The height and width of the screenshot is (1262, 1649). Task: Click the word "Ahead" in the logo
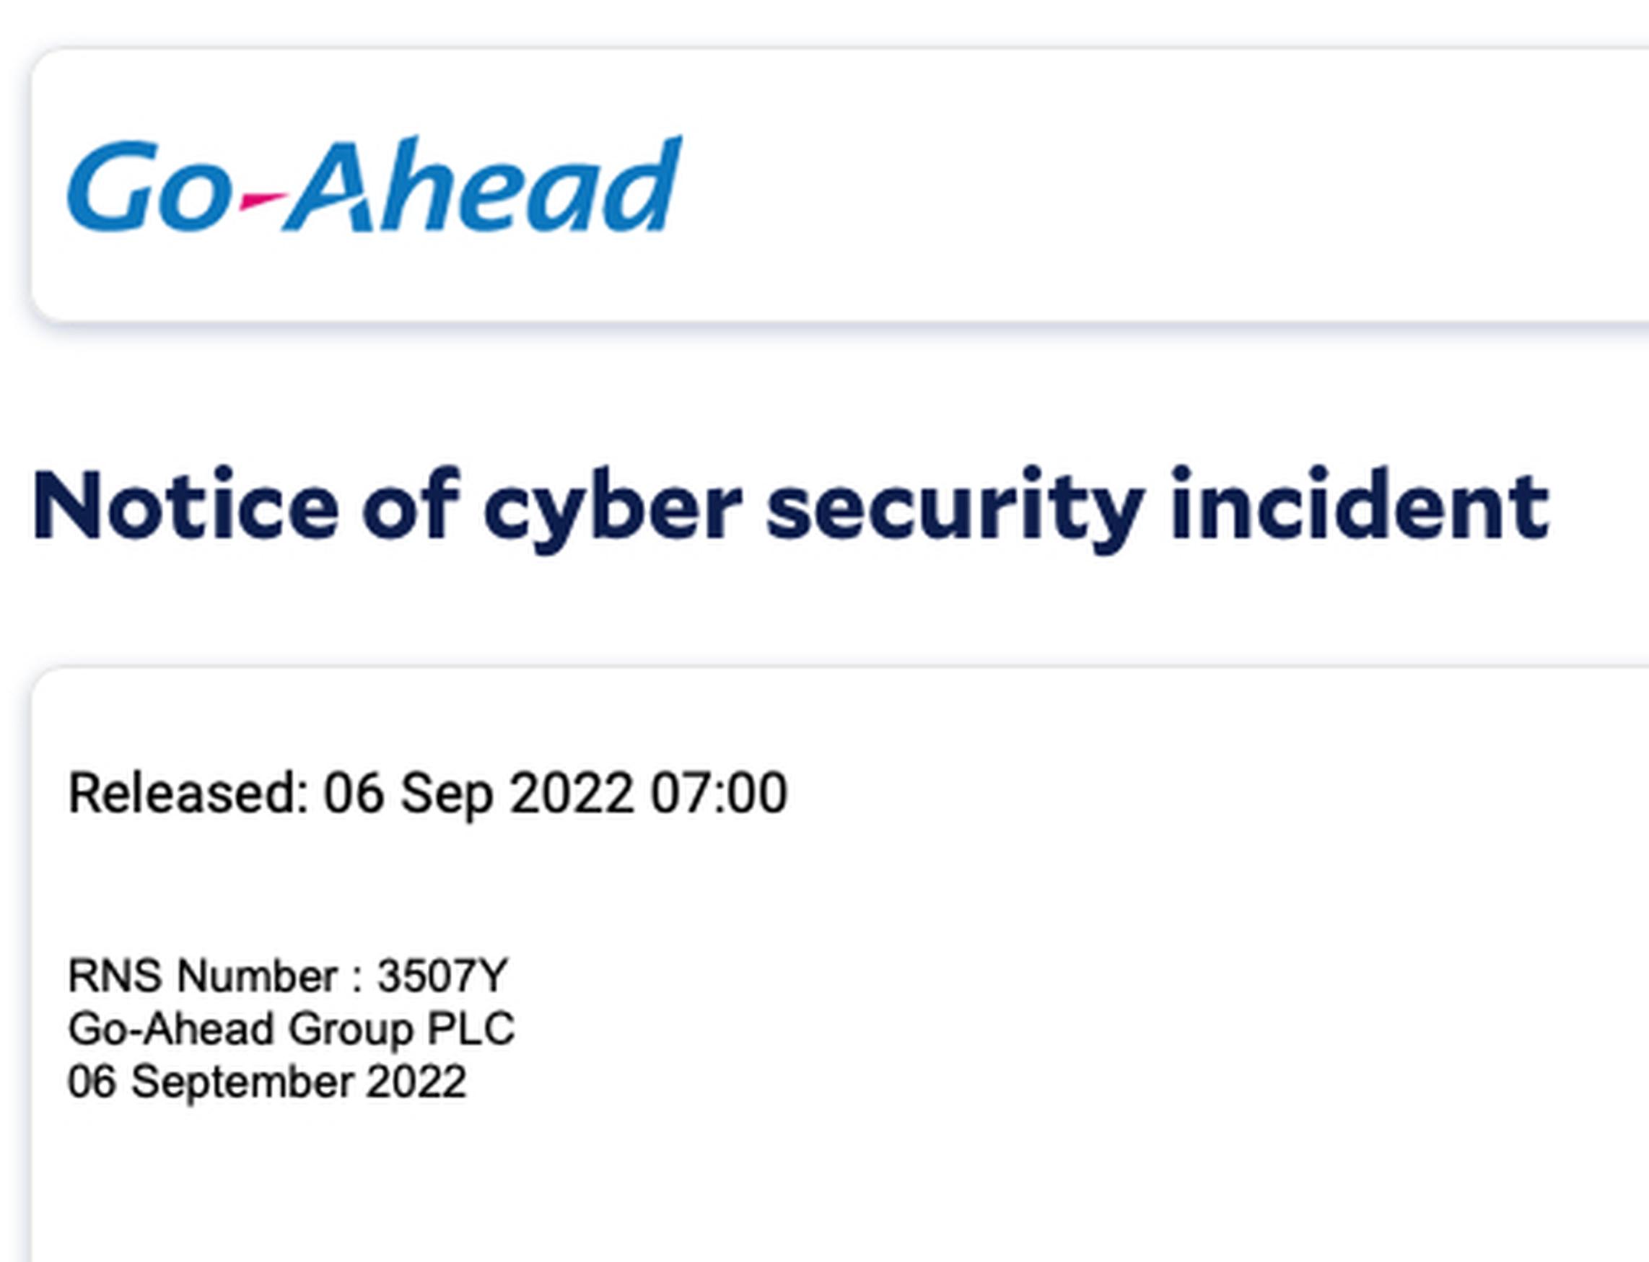(x=481, y=183)
